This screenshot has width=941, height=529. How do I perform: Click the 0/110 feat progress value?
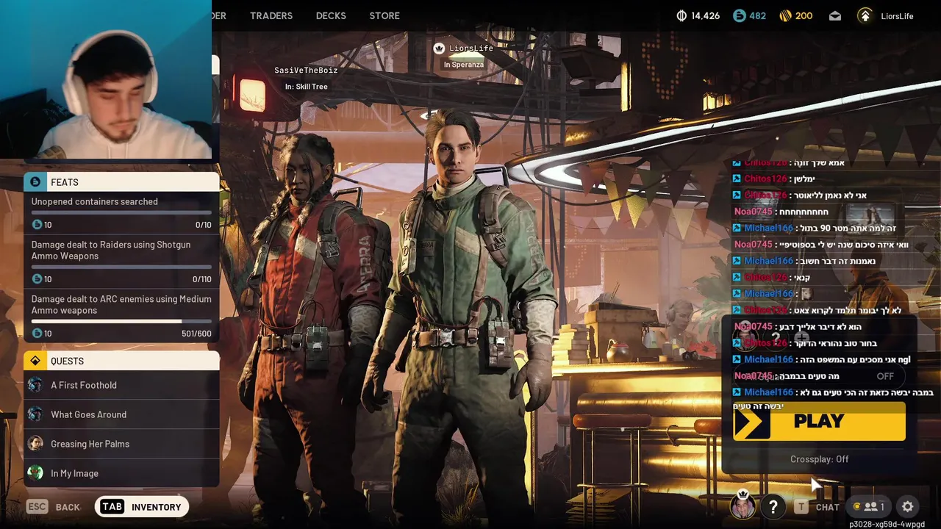click(201, 279)
